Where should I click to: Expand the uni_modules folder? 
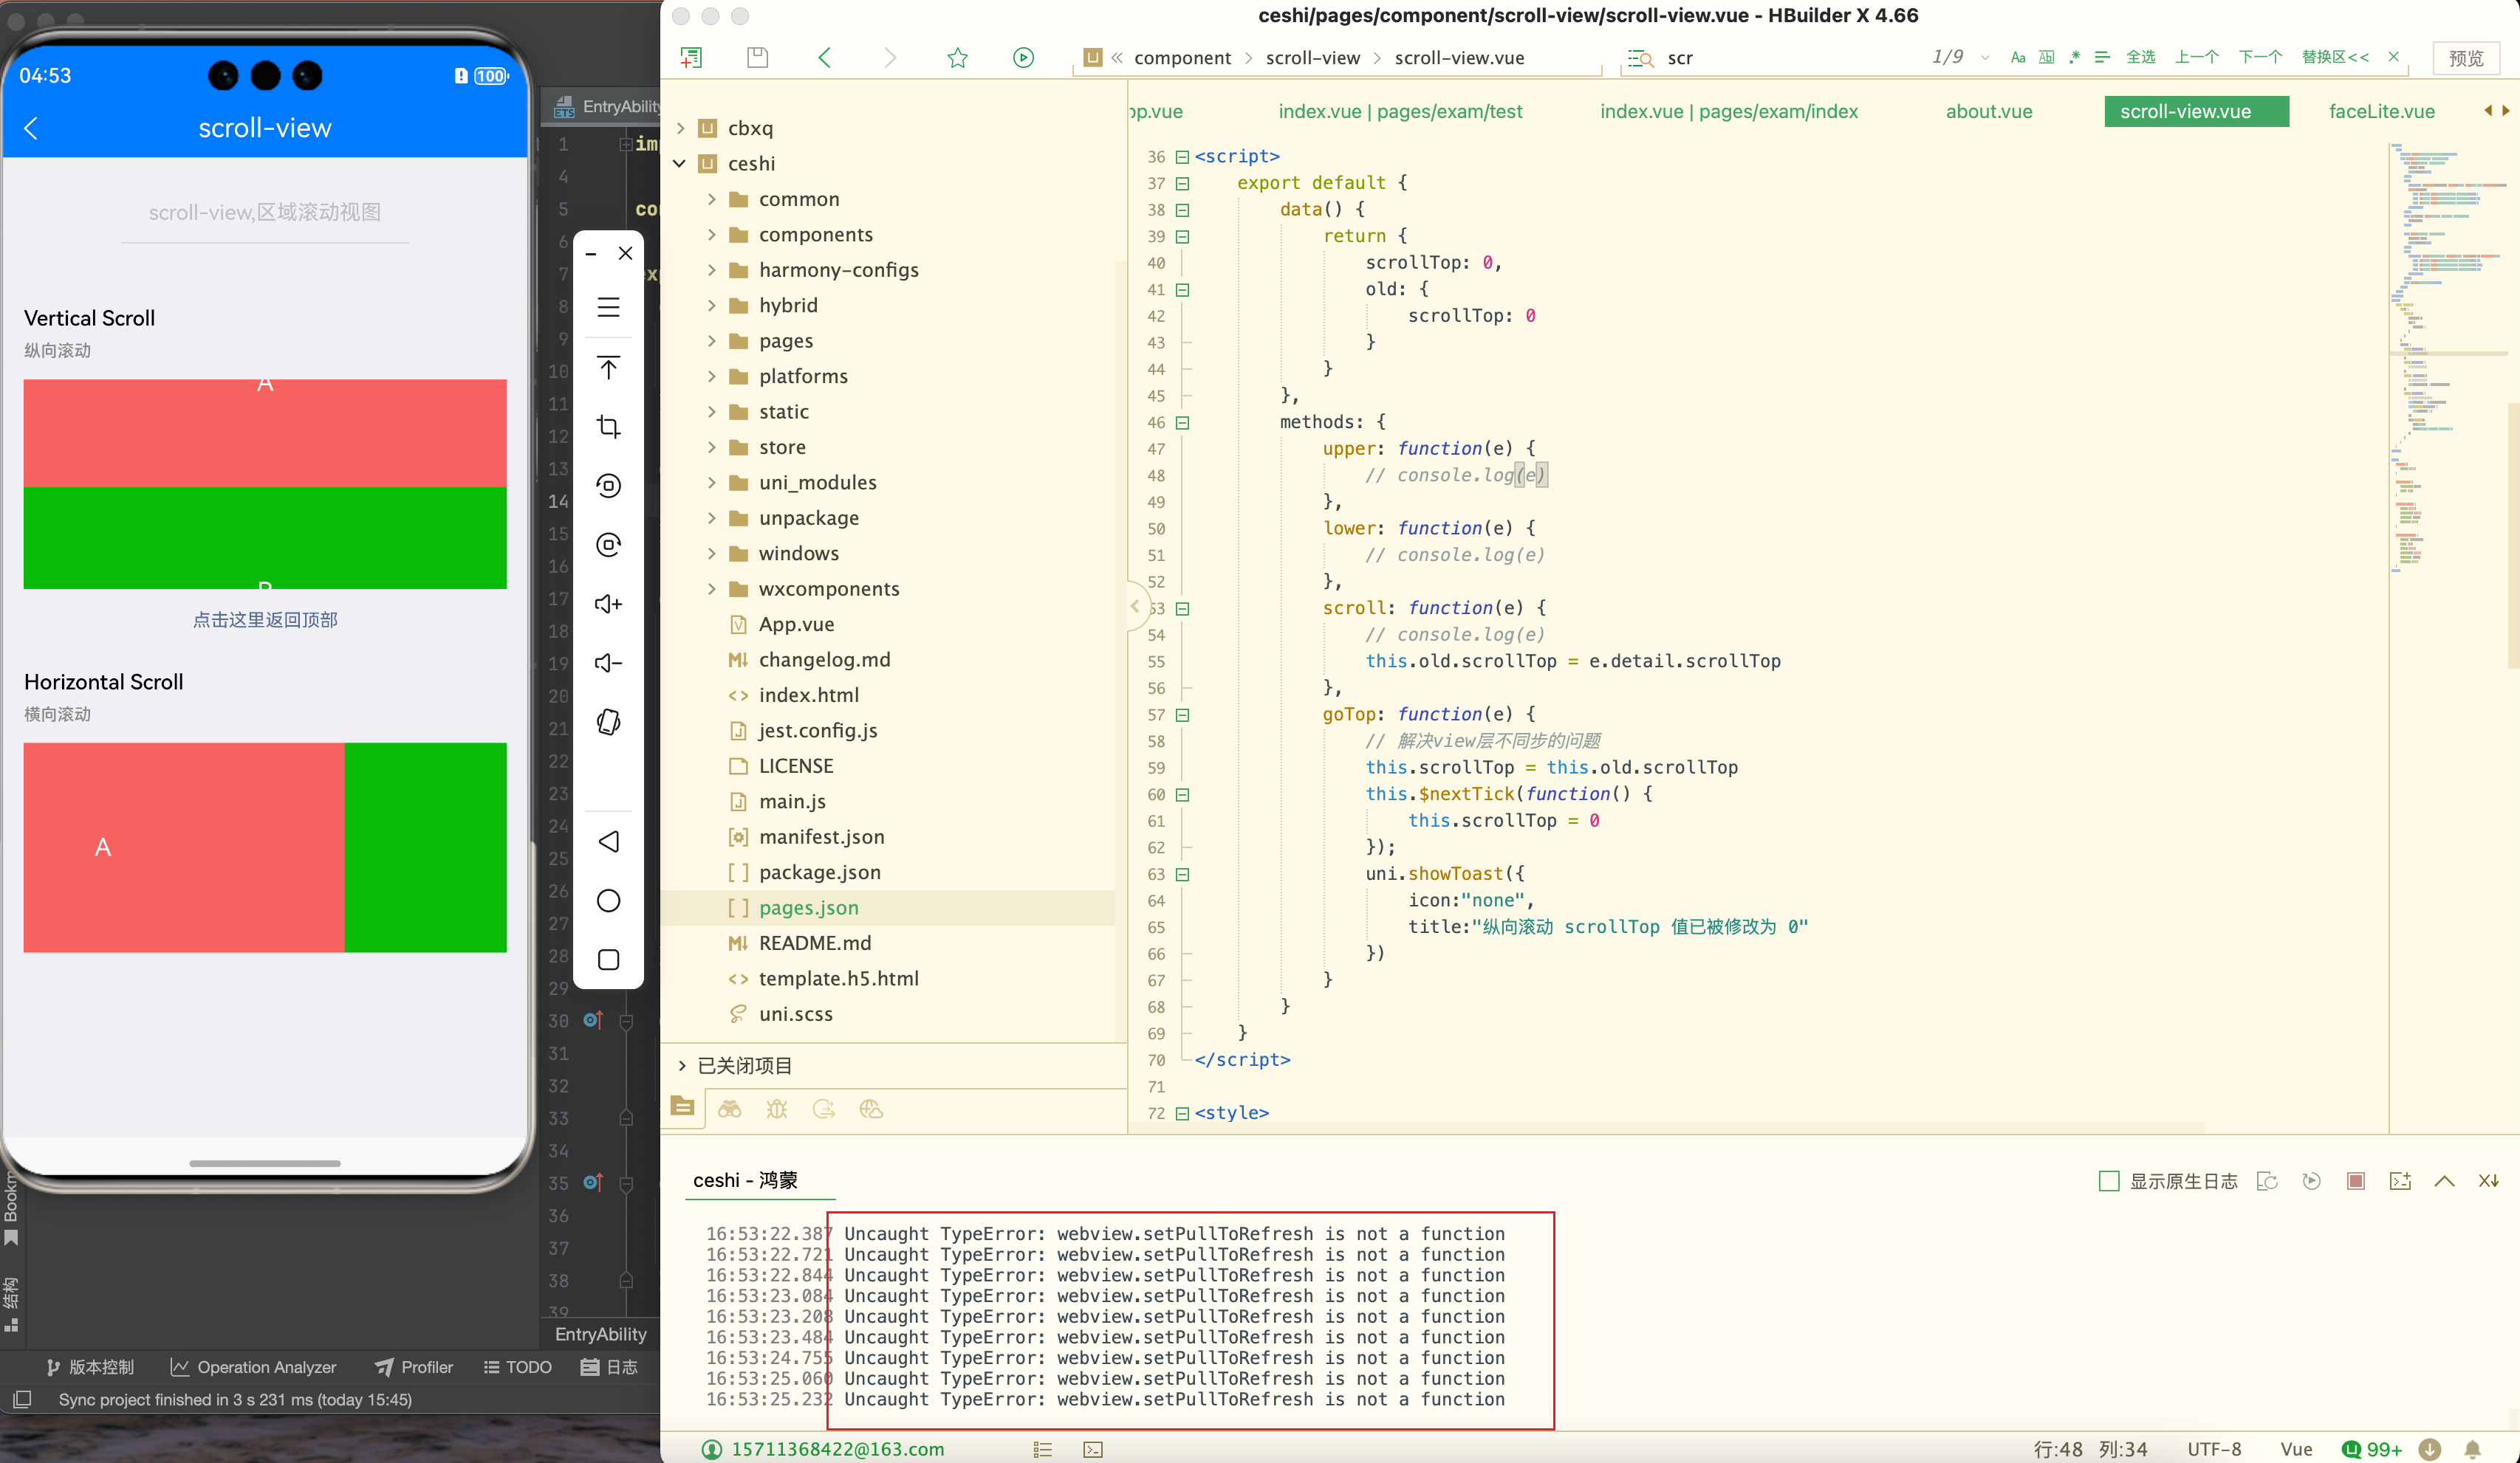(712, 482)
